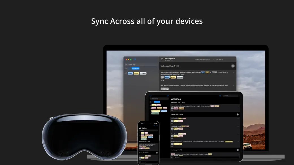Select #idea tag in the Mac sidebar

(x=130, y=73)
